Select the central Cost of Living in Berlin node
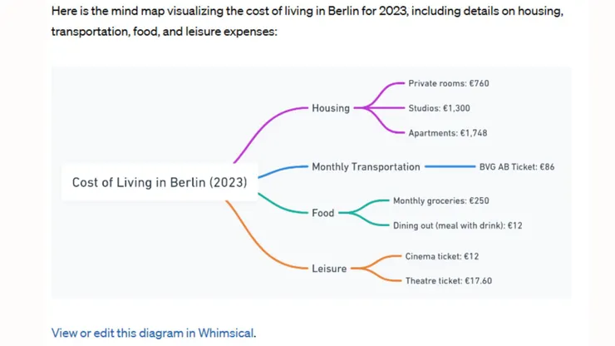The image size is (615, 346). coord(160,182)
